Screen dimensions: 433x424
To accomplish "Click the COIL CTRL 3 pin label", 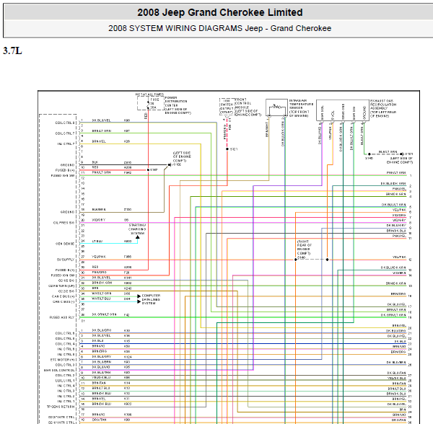I will point(65,365).
